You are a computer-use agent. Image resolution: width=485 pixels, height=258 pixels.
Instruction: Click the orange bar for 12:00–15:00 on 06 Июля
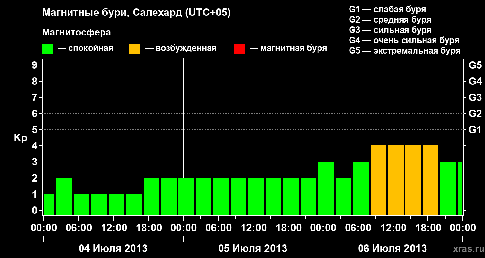click(396, 180)
